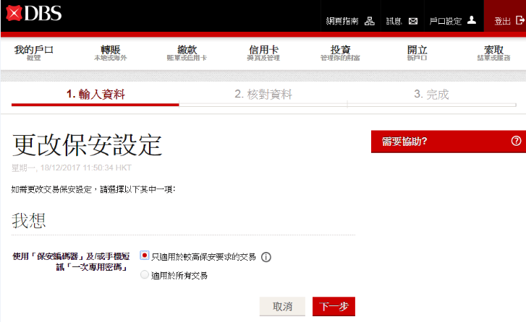Open the site map icon (網頁指南)
This screenshot has height=322, width=526.
370,21
